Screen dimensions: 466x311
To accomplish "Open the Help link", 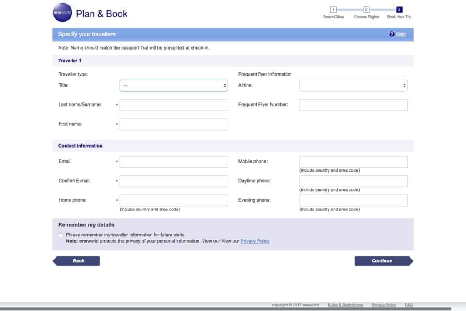I will pyautogui.click(x=401, y=35).
